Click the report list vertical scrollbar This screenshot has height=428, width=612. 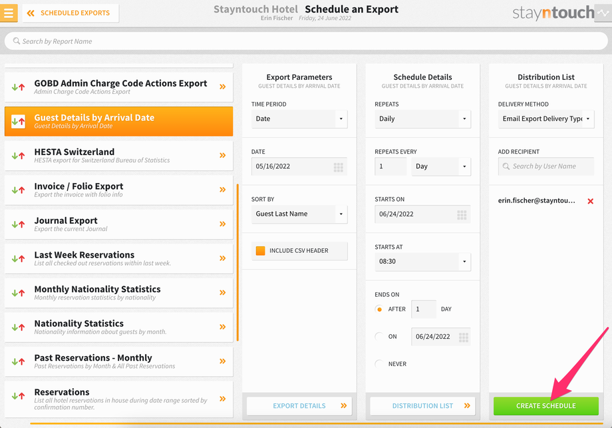point(237,262)
